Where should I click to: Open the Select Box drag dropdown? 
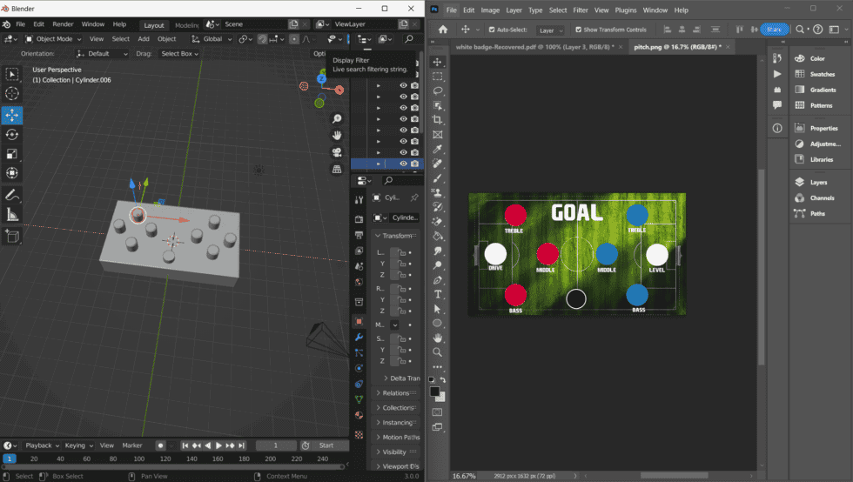(179, 54)
